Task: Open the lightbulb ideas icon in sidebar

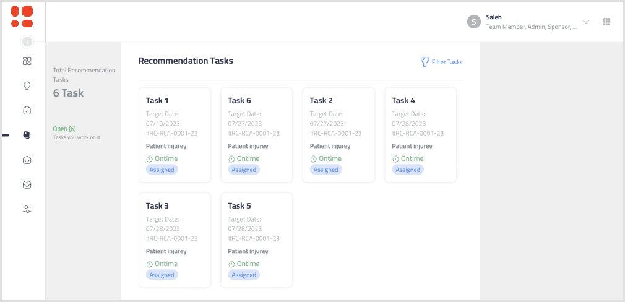Action: [27, 85]
